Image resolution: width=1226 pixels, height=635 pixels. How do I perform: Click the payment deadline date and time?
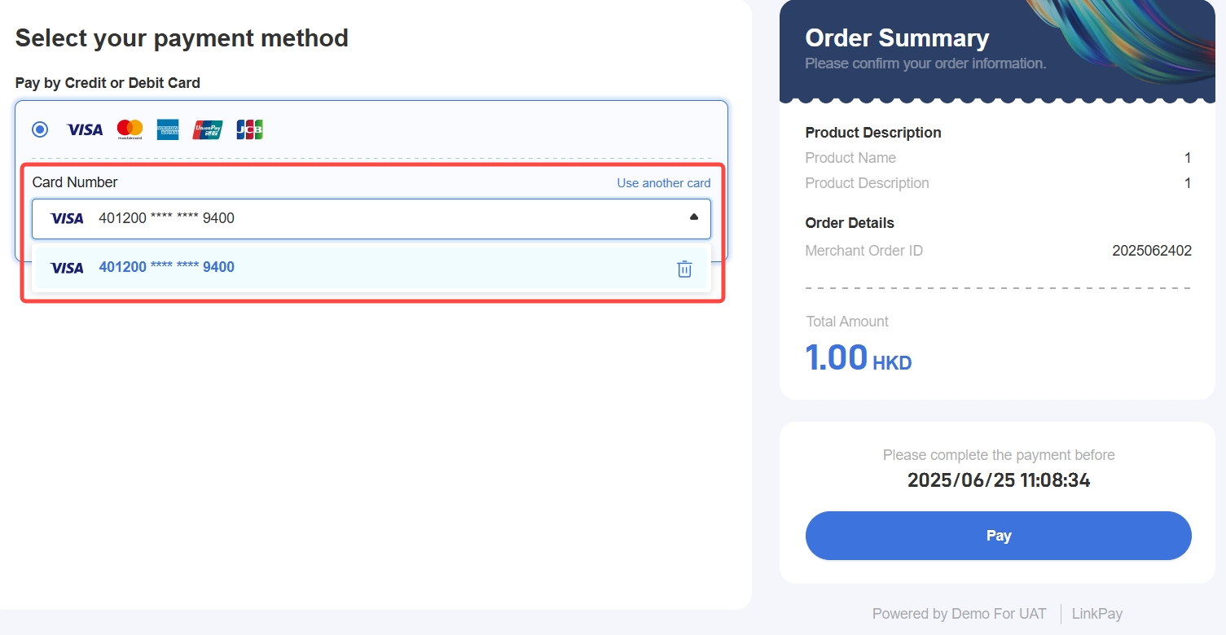click(x=999, y=480)
